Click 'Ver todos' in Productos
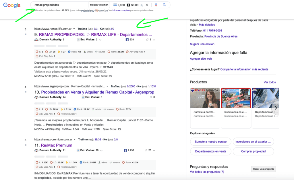The width and height of the screenshot is (294, 180). tap(270, 82)
